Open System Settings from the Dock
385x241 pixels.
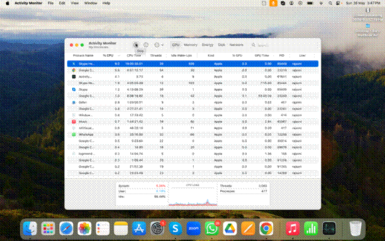click(157, 229)
